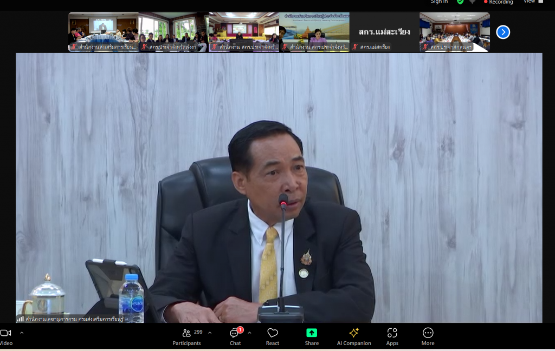Select the rightmost meeting room thumbnail
Viewport: 555px width, 351px height.
[x=454, y=32]
